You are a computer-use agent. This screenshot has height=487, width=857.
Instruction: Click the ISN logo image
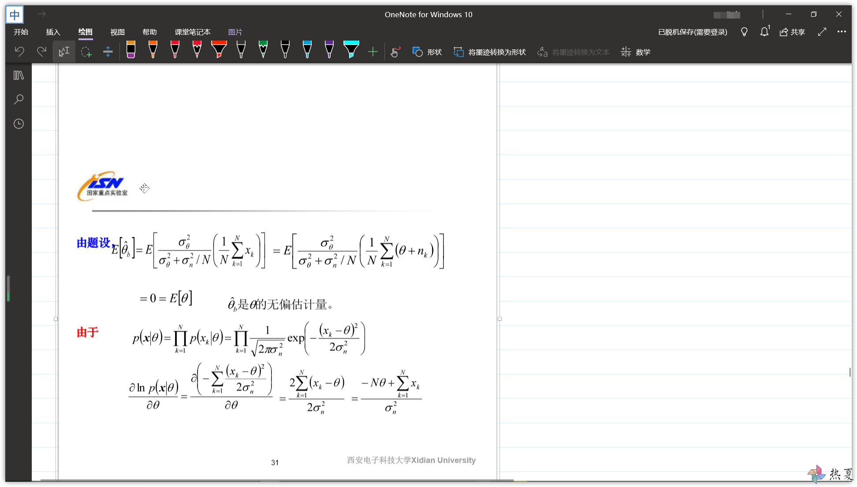coord(103,186)
